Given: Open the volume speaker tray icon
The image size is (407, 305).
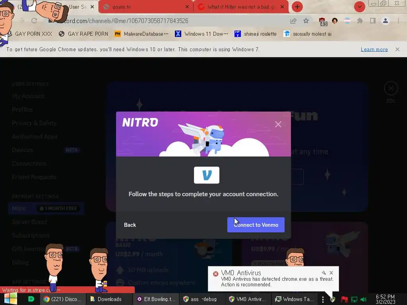Looking at the screenshot, I should pyautogui.click(x=364, y=299).
